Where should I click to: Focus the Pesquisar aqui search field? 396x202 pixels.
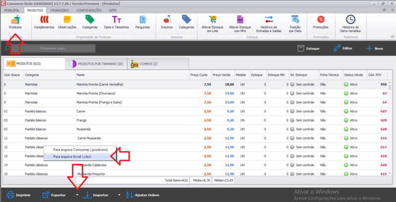(x=53, y=48)
